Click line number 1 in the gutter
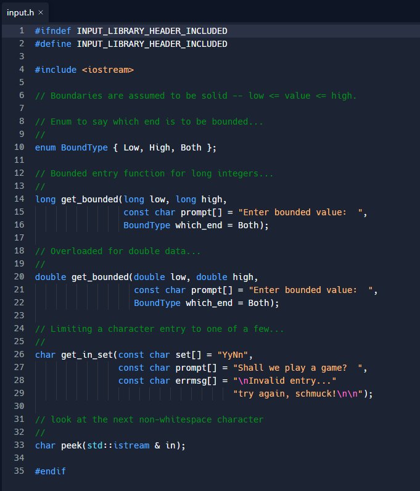 click(x=22, y=31)
